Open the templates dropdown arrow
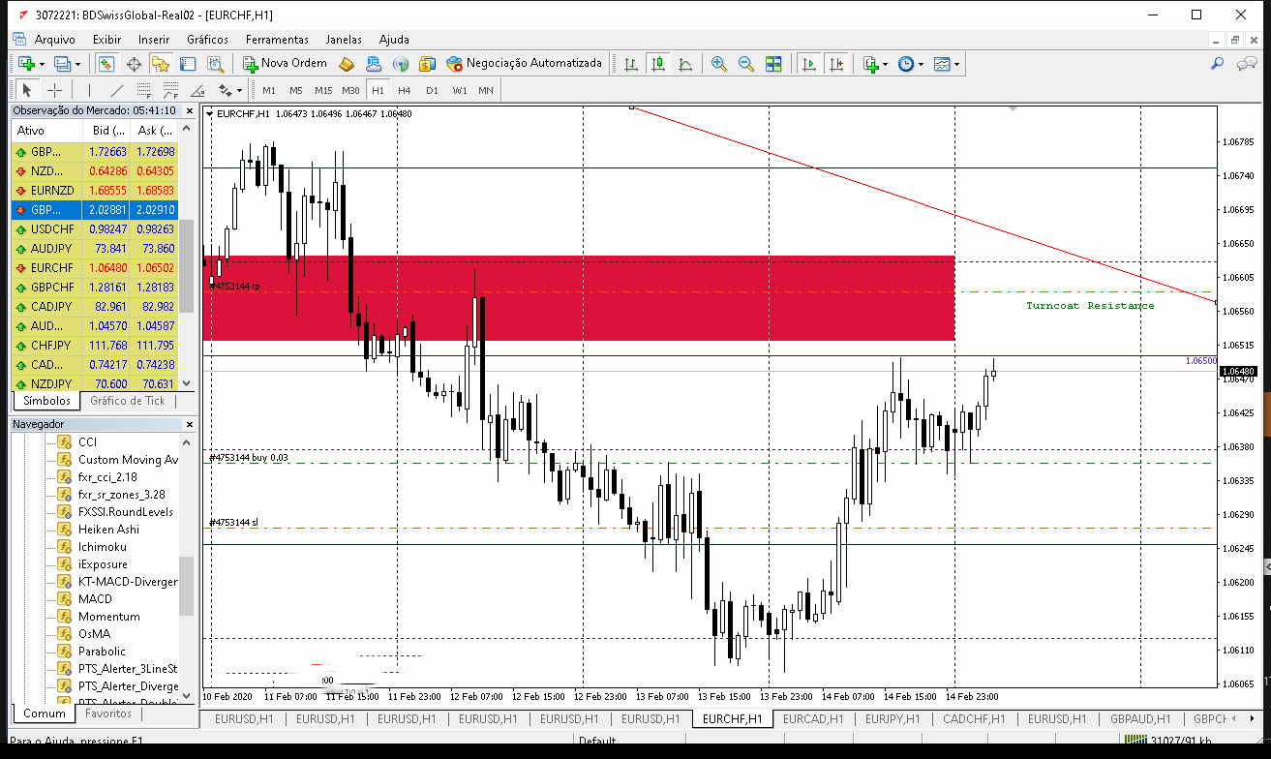Viewport: 1271px width, 759px height. click(x=957, y=64)
